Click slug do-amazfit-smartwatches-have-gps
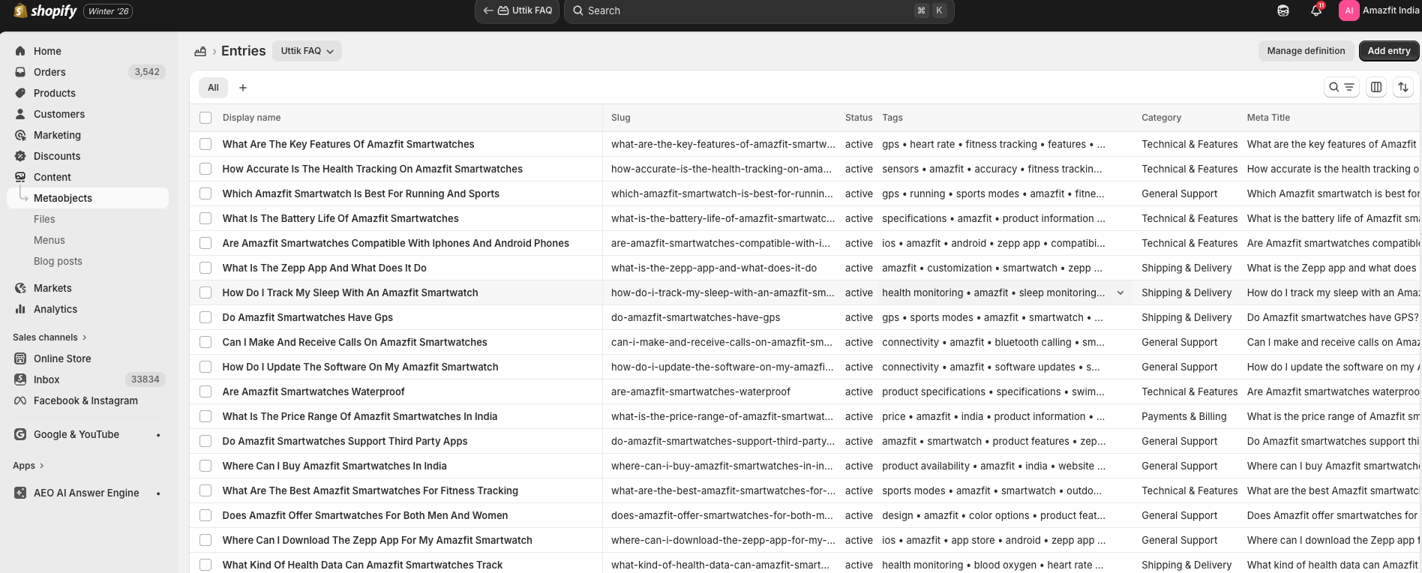The width and height of the screenshot is (1422, 573). coord(695,317)
